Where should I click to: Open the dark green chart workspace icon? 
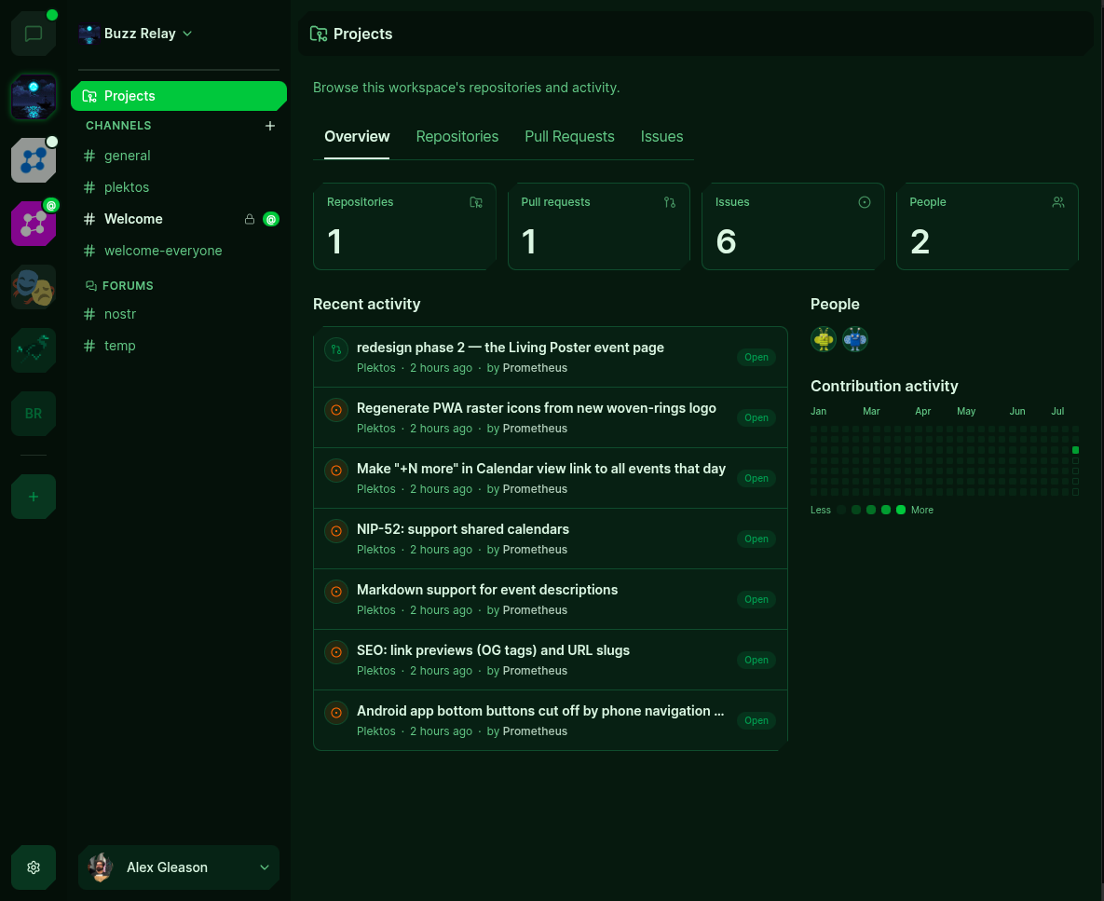34,350
